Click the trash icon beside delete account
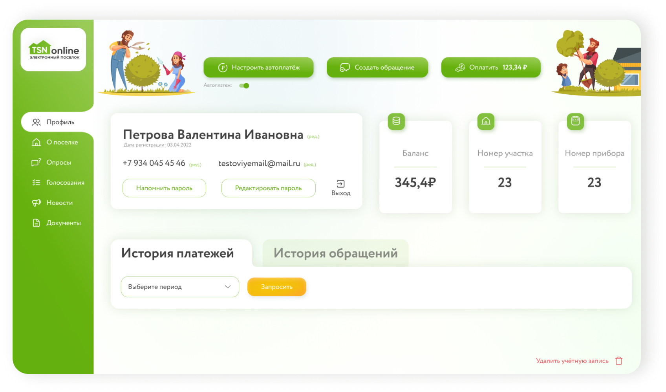This screenshot has width=666, height=392. point(619,361)
